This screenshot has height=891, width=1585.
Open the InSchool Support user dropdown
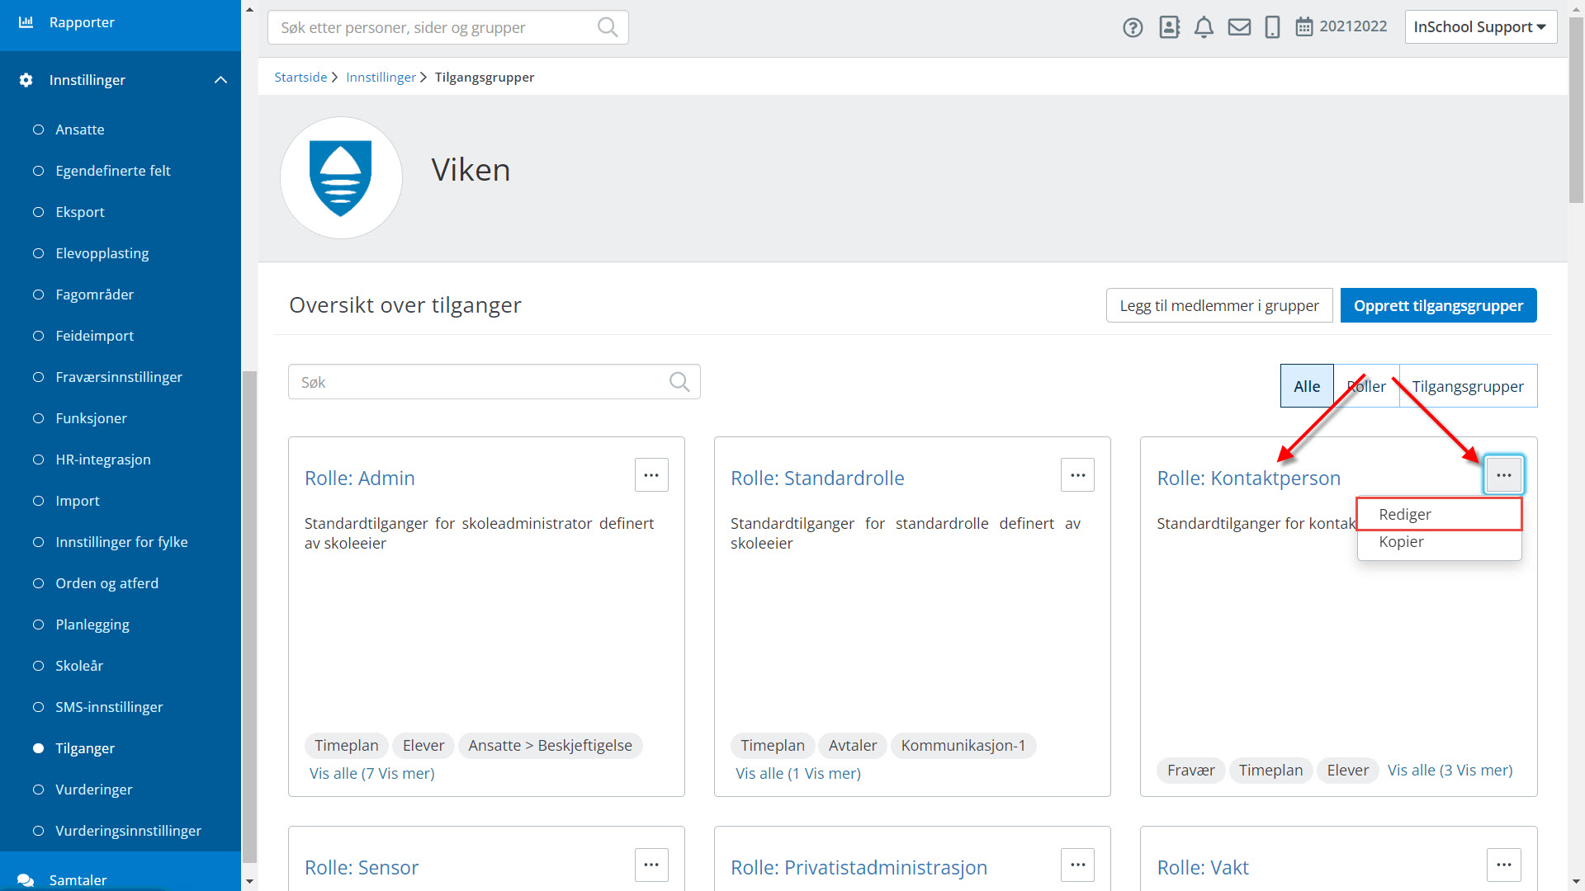tap(1480, 27)
